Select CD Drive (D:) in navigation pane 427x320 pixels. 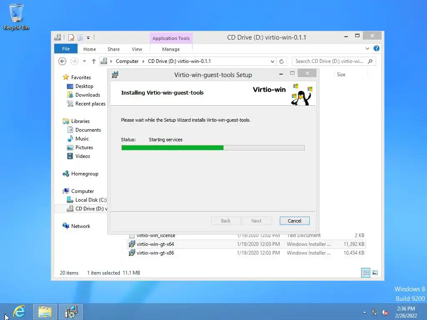tap(81, 208)
